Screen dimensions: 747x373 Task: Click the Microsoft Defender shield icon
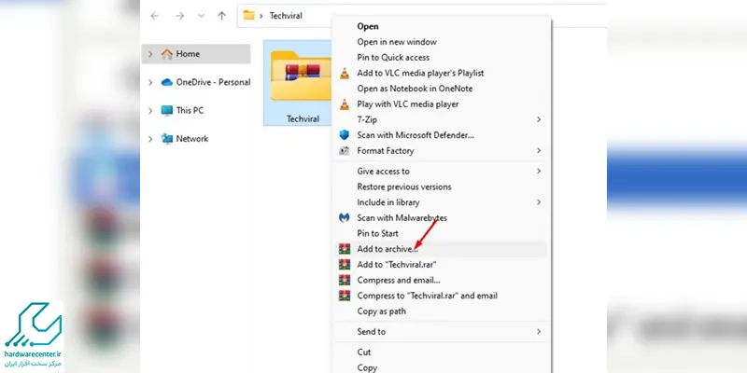tap(344, 135)
